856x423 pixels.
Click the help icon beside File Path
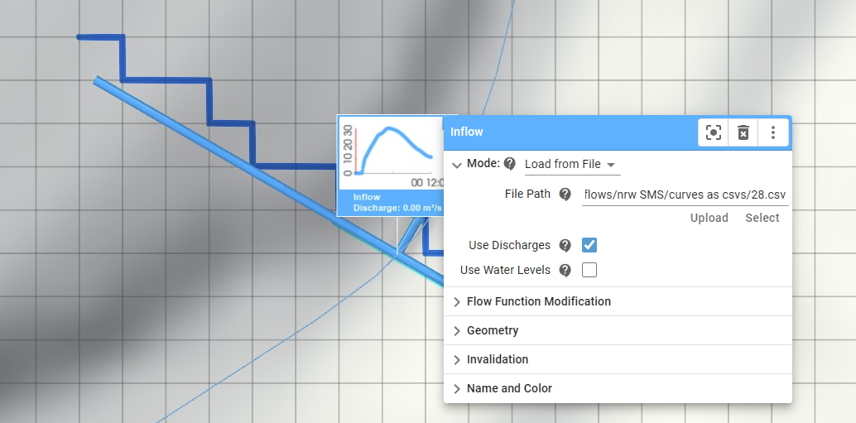click(565, 195)
